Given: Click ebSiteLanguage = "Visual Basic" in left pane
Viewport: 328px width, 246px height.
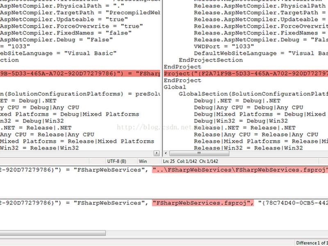Looking at the screenshot, I should pyautogui.click(x=58, y=53).
